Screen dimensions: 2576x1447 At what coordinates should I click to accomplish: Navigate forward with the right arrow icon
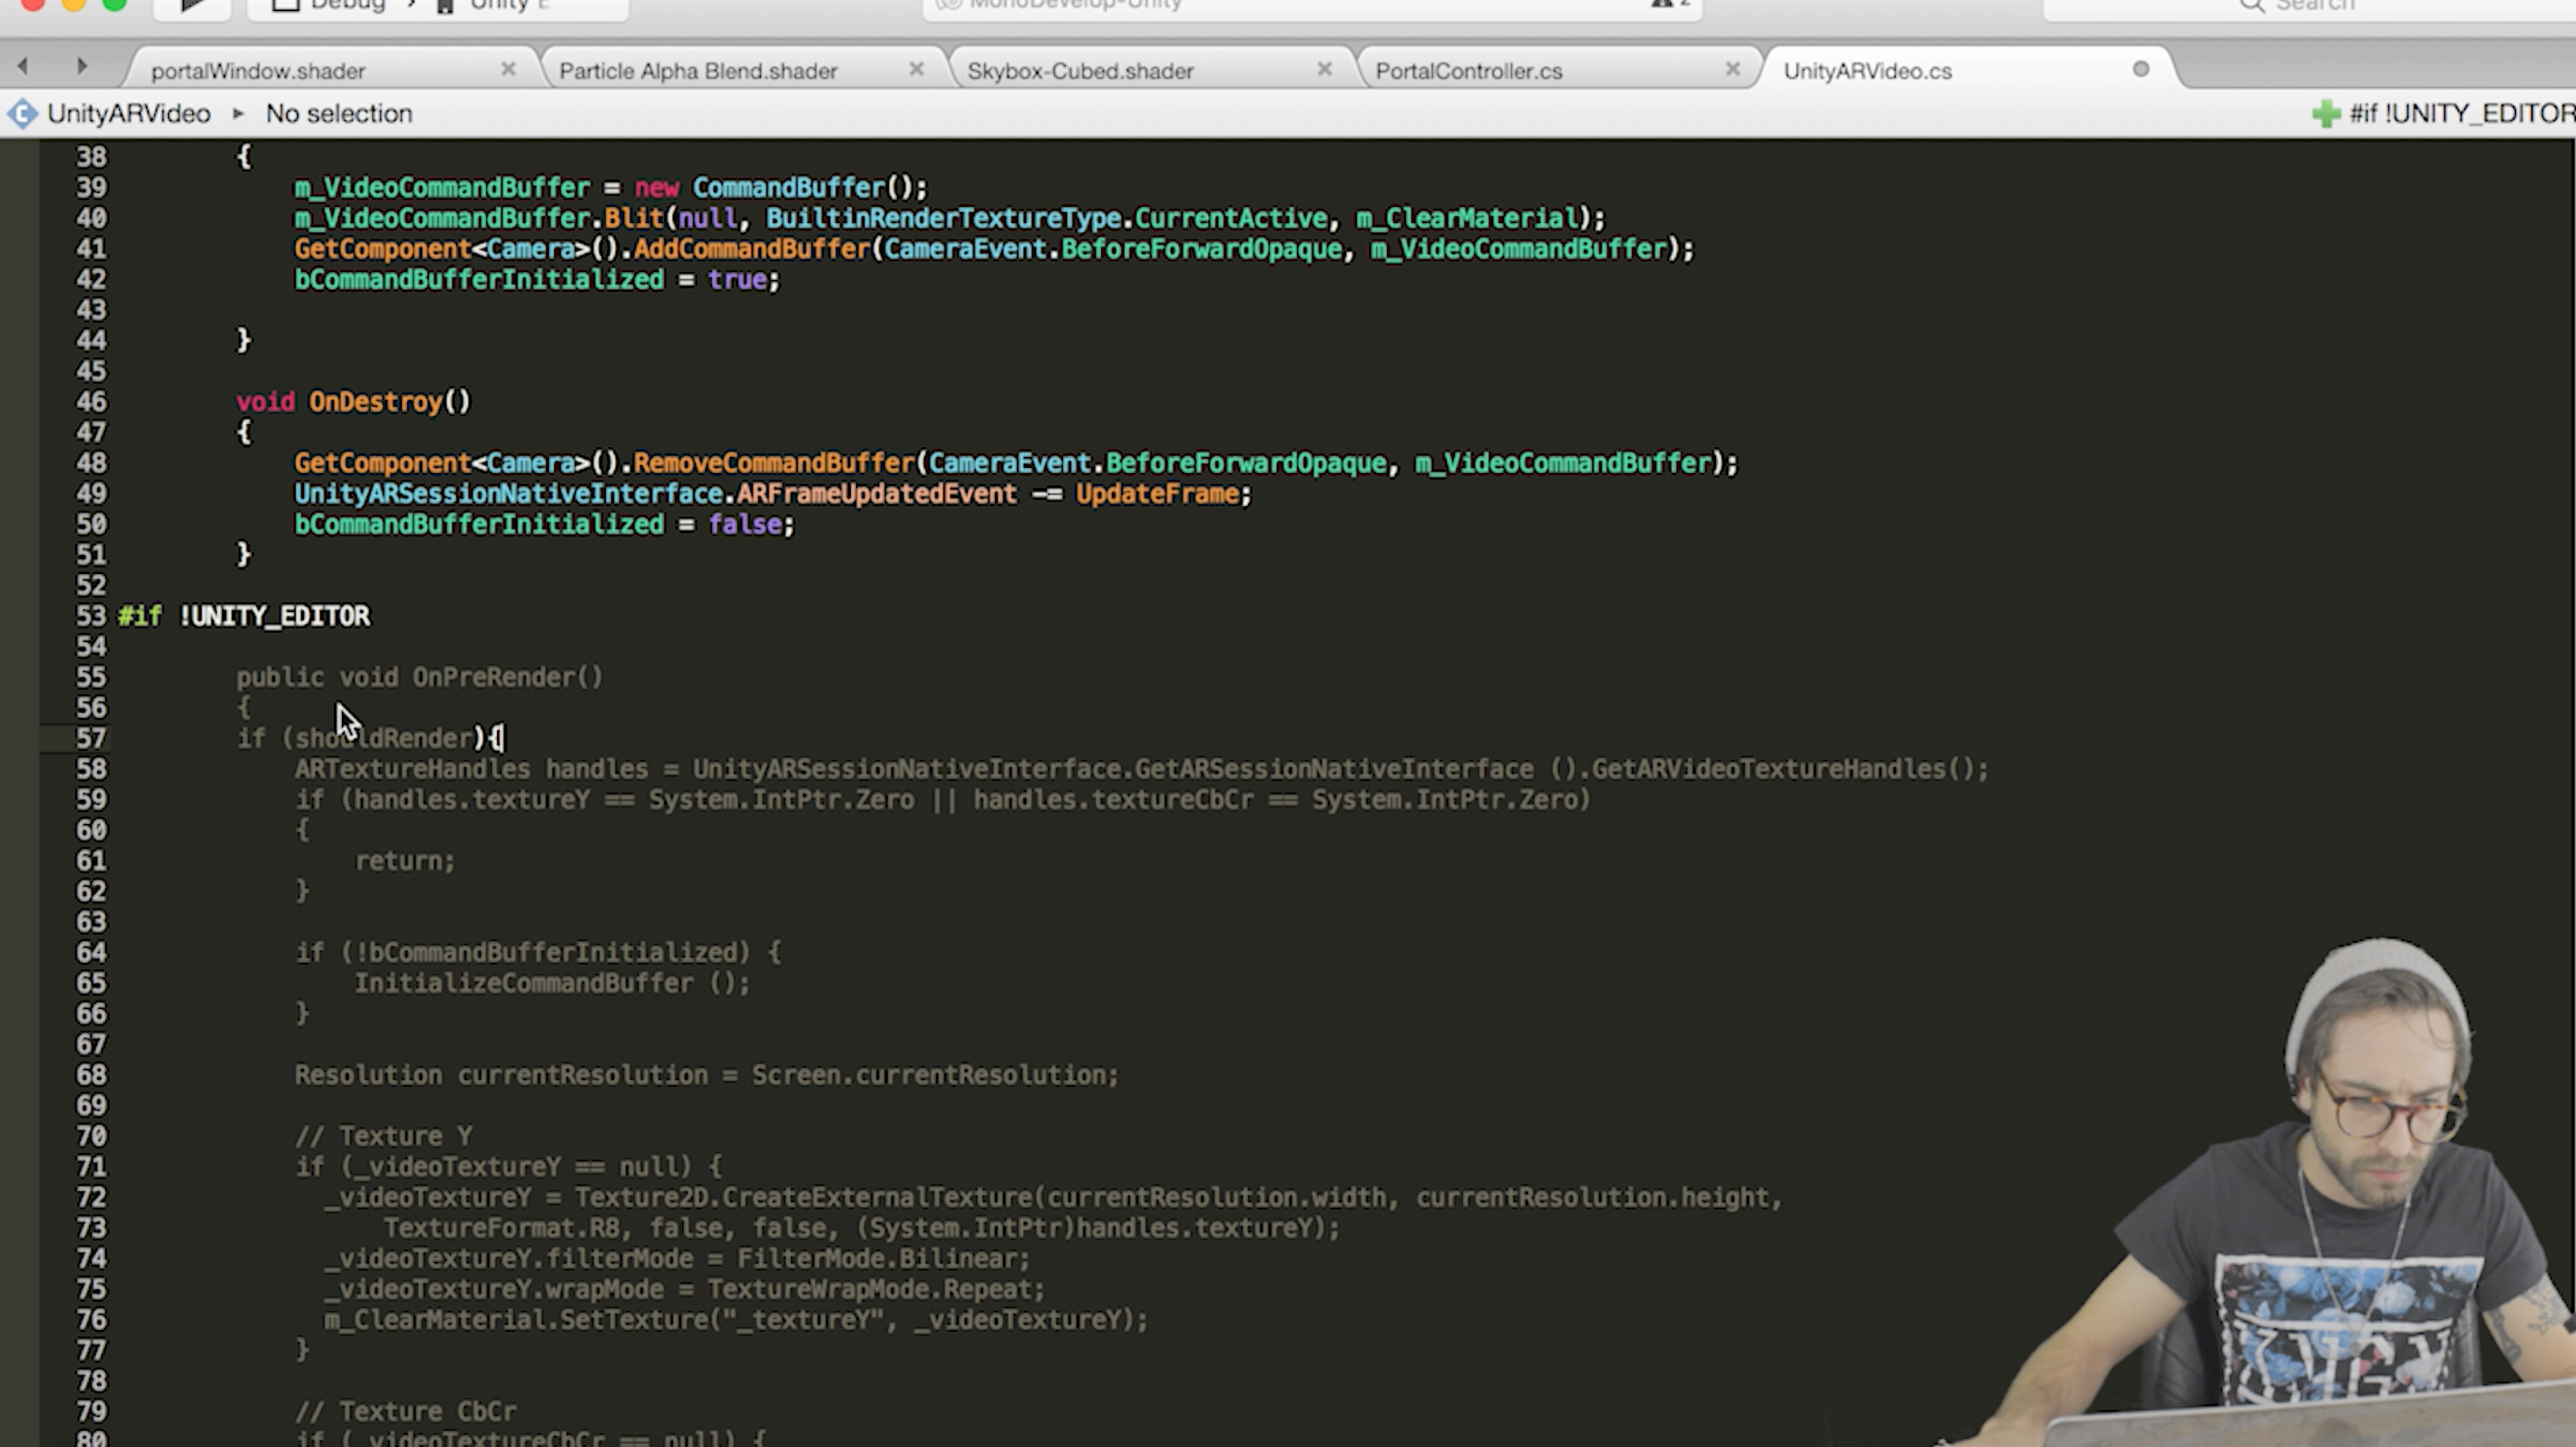[x=82, y=67]
